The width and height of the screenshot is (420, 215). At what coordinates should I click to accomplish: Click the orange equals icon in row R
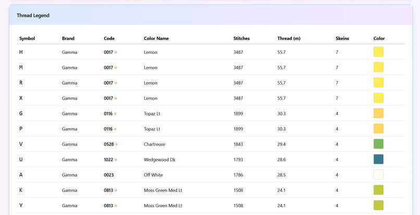[116, 83]
